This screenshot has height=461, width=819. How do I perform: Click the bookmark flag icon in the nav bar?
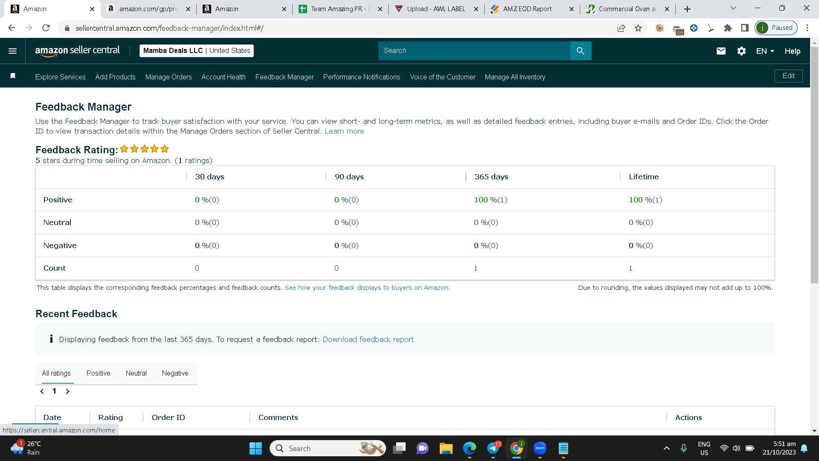pos(13,76)
